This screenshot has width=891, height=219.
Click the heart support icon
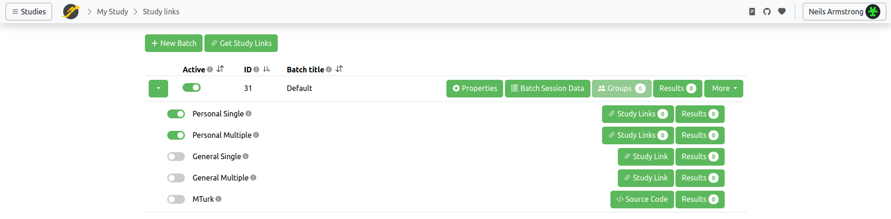(782, 12)
